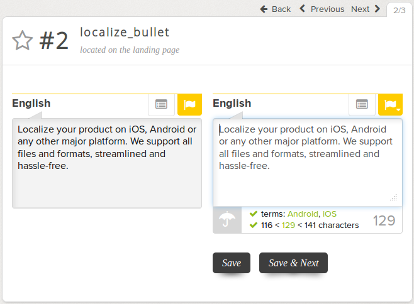Click the iOS term link

pos(330,214)
